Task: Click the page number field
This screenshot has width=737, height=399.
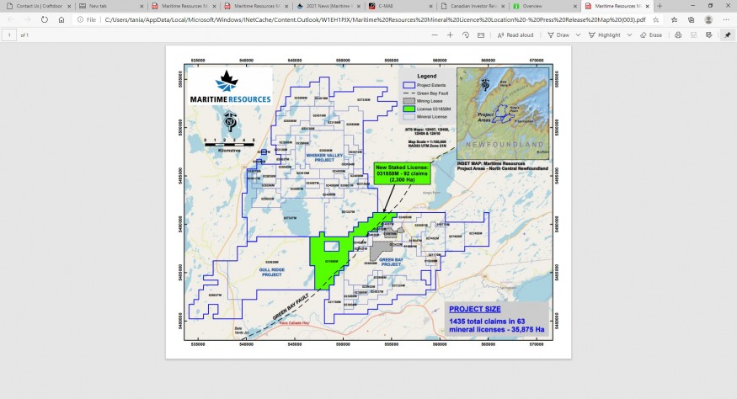Action: [x=9, y=35]
